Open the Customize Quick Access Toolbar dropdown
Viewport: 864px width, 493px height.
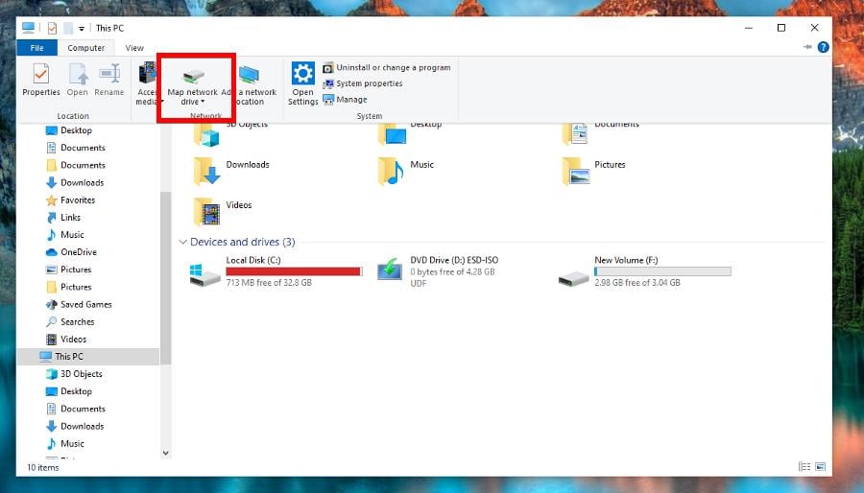pyautogui.click(x=81, y=29)
